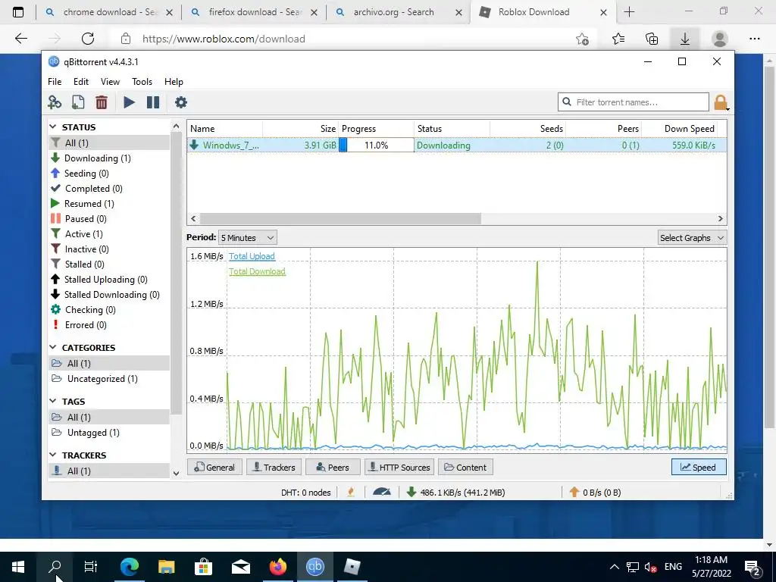Toggle the Speed graph tab button

tap(699, 467)
